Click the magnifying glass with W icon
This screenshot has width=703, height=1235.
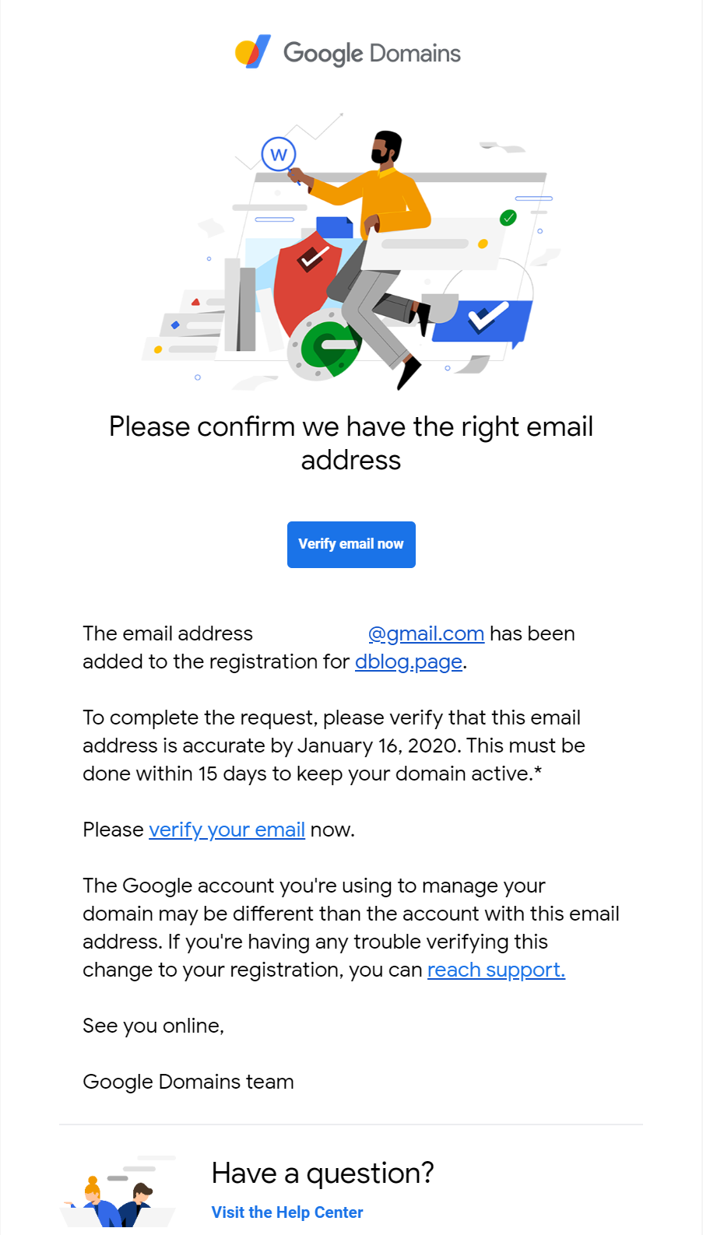(279, 158)
